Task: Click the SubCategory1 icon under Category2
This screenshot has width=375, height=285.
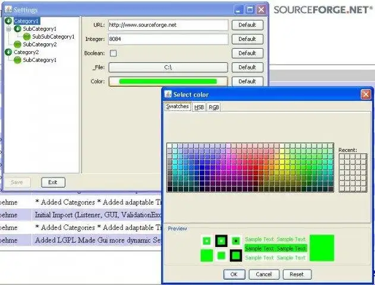Action: 17,60
